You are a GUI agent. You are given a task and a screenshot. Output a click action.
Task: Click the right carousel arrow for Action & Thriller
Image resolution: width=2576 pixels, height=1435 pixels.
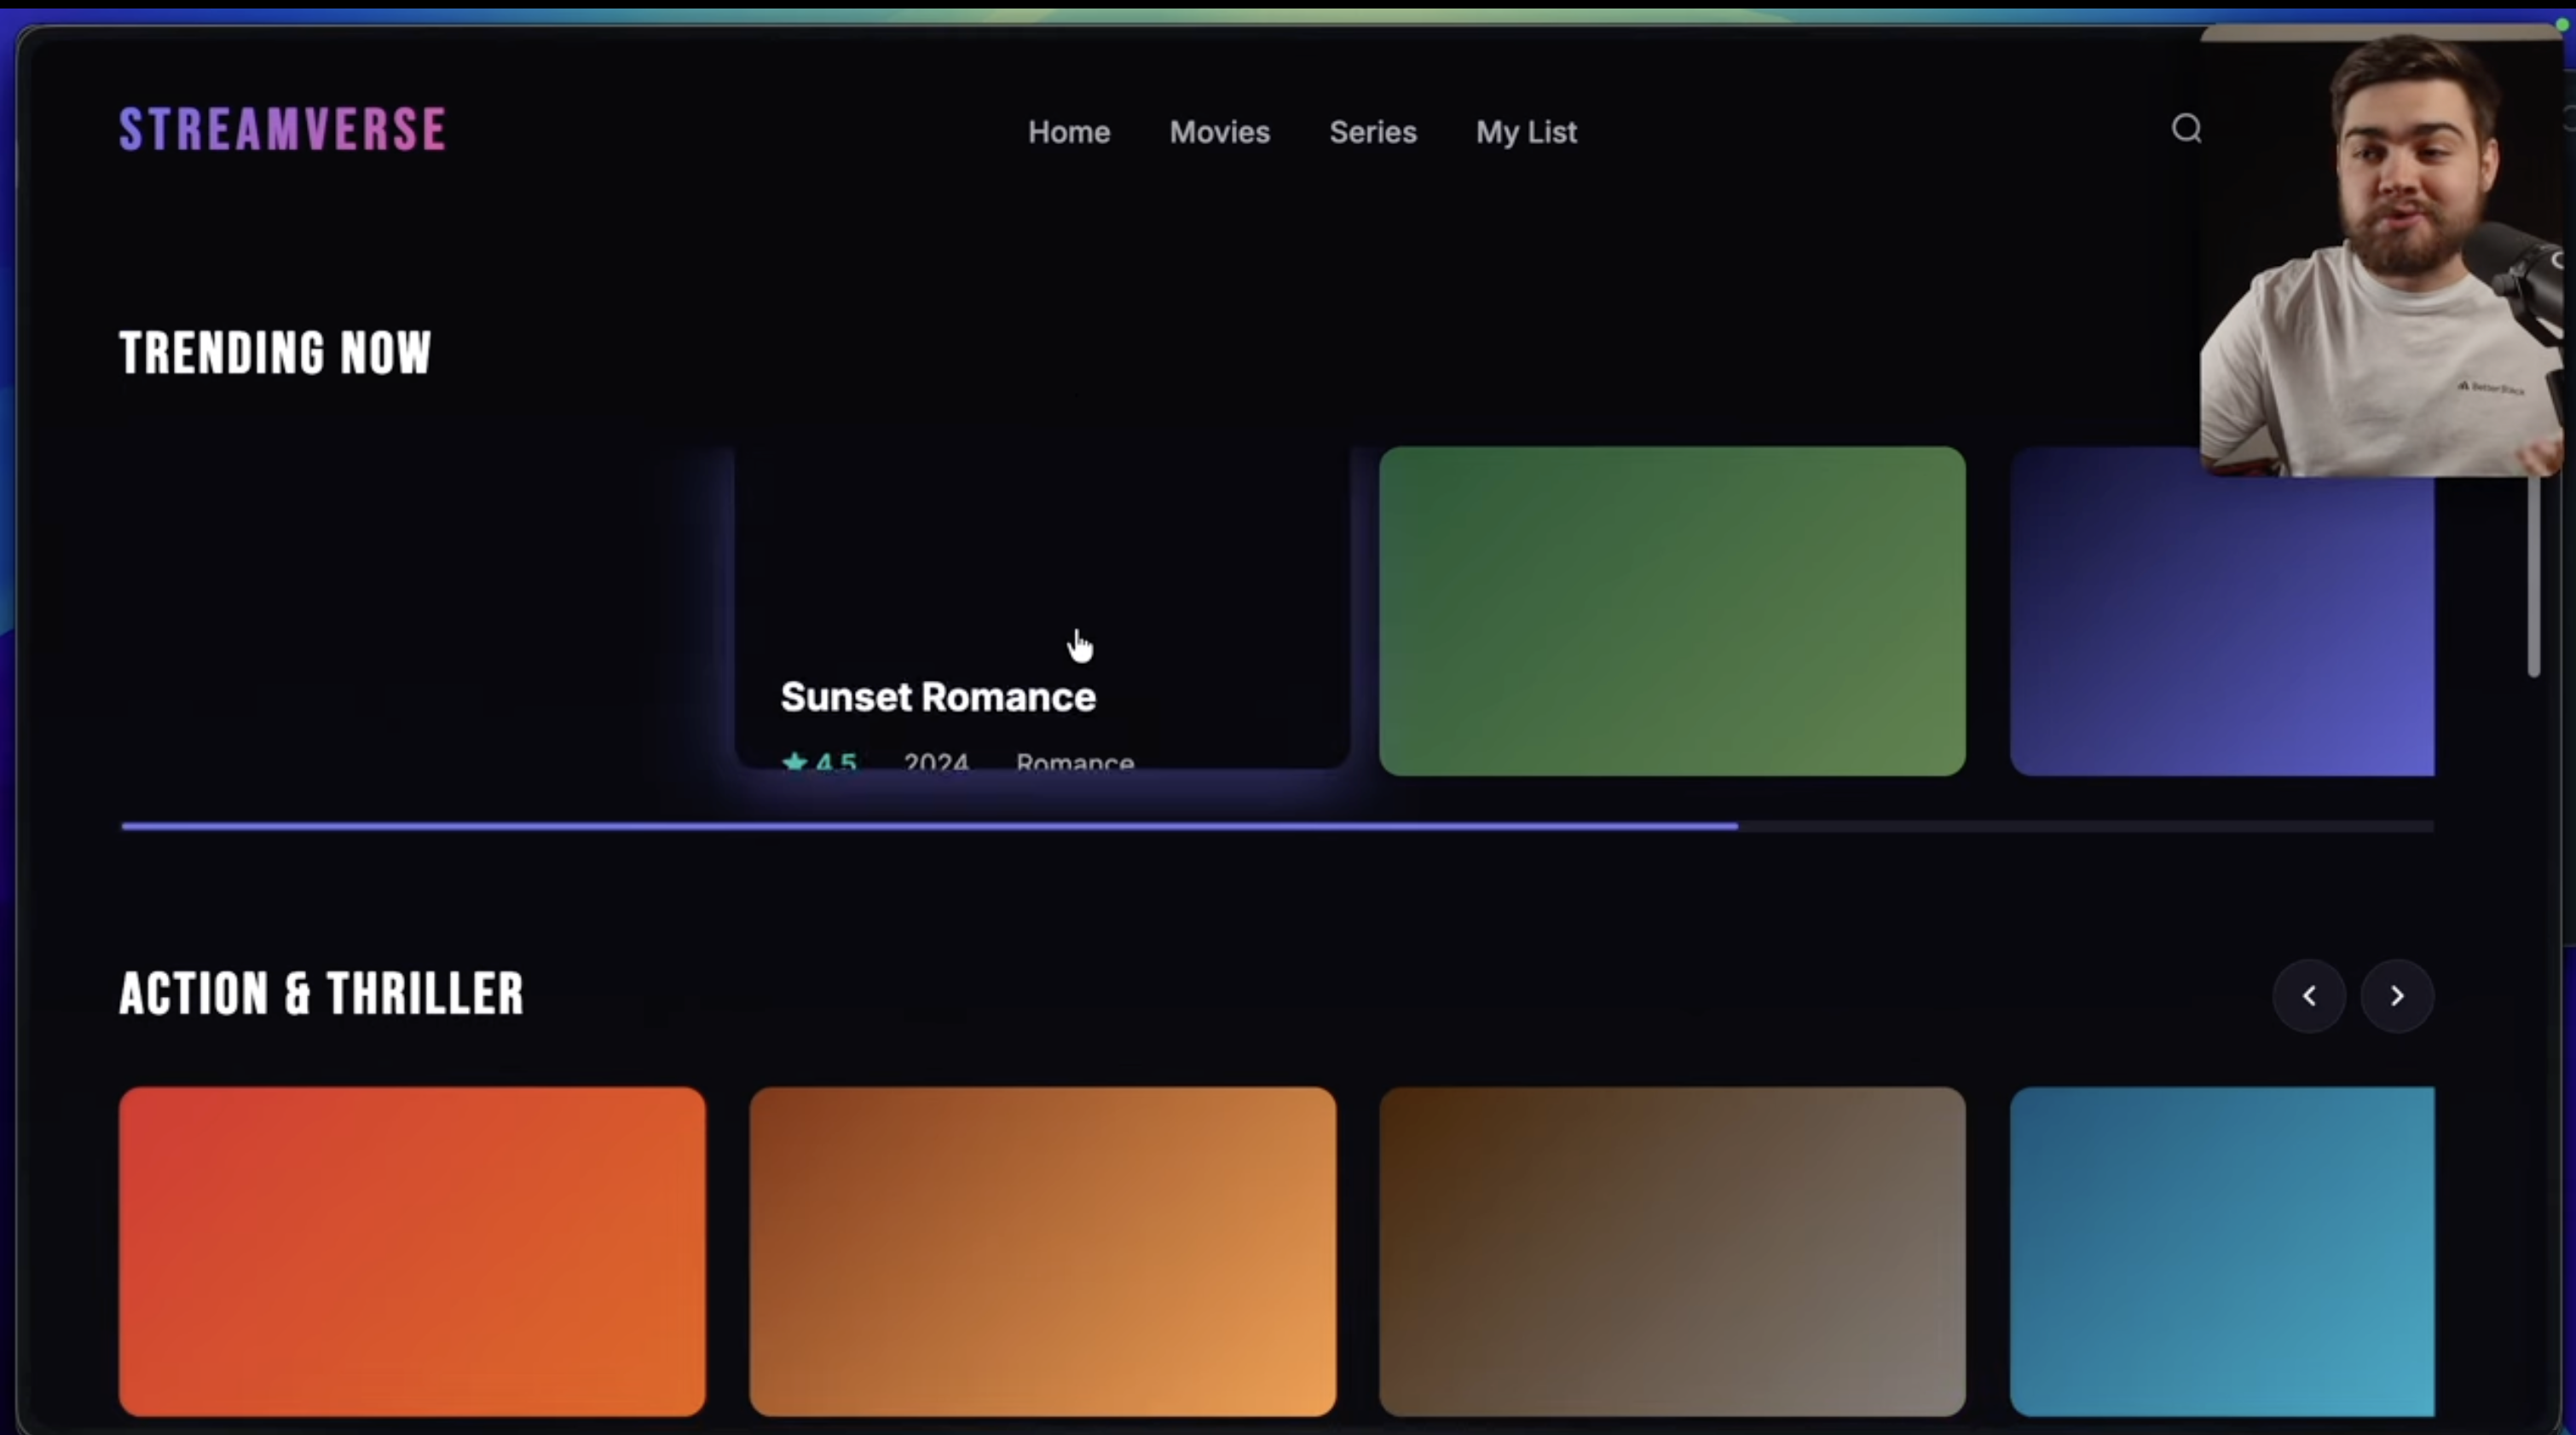tap(2398, 996)
